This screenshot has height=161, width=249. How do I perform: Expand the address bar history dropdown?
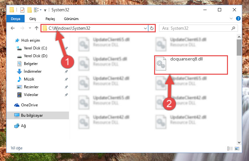(145, 28)
